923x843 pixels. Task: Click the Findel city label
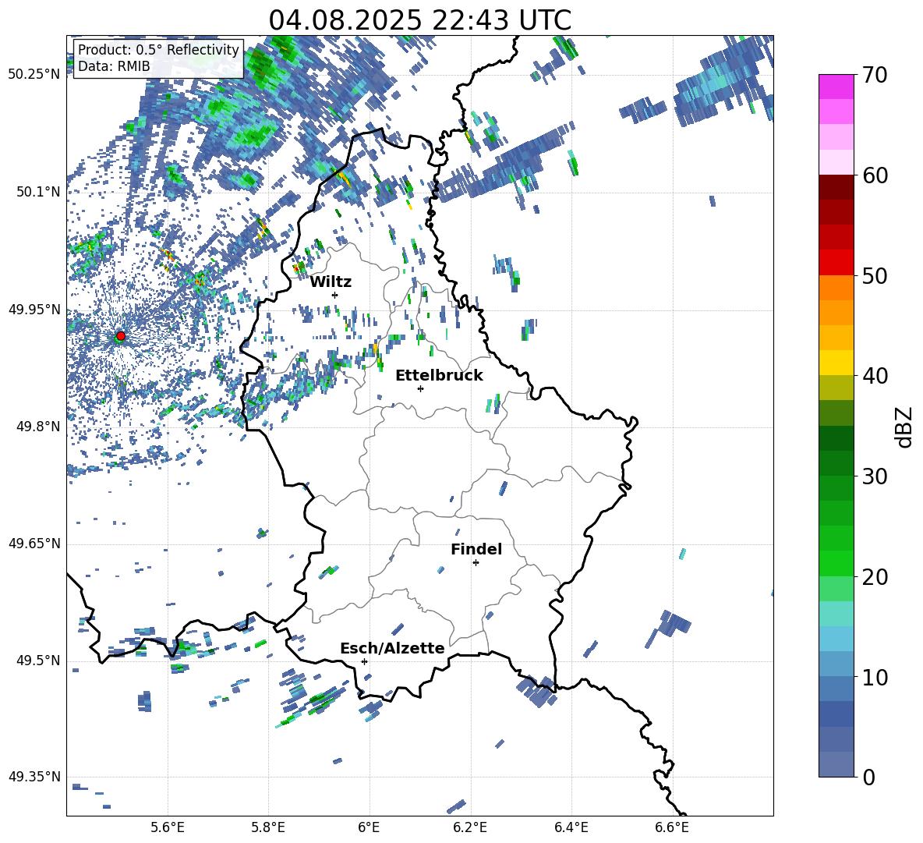tap(476, 549)
